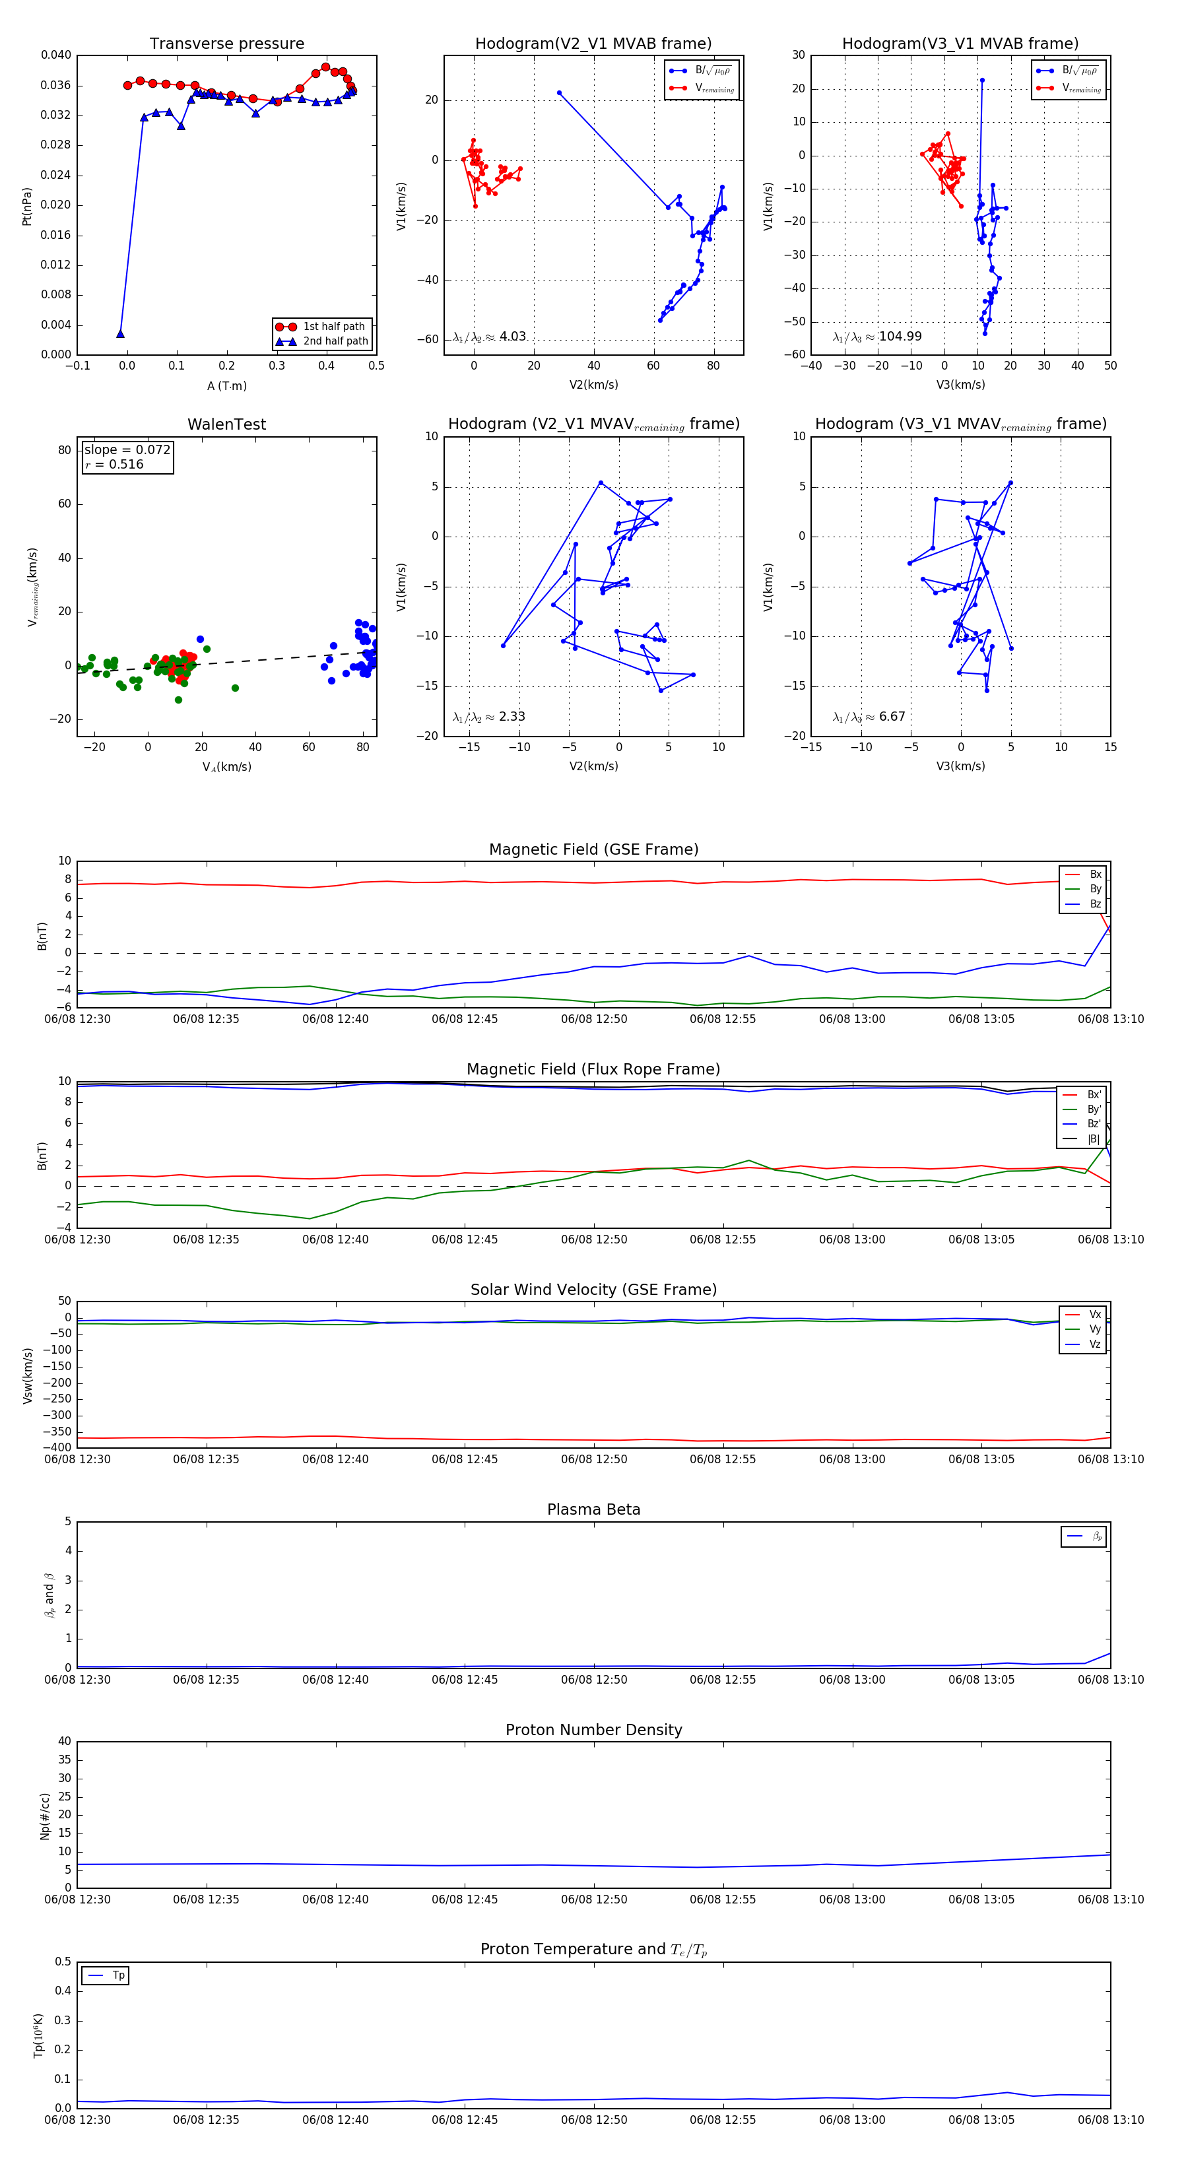Click the V_A(km/s) x-axis label of WalenTest
The image size is (1188, 2178).
[226, 768]
